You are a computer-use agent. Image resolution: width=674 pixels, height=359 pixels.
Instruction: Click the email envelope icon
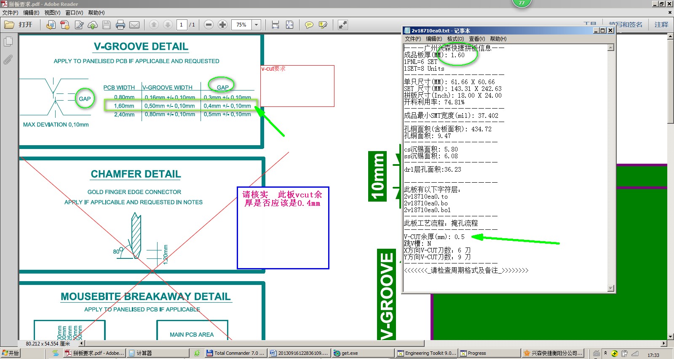(x=134, y=25)
